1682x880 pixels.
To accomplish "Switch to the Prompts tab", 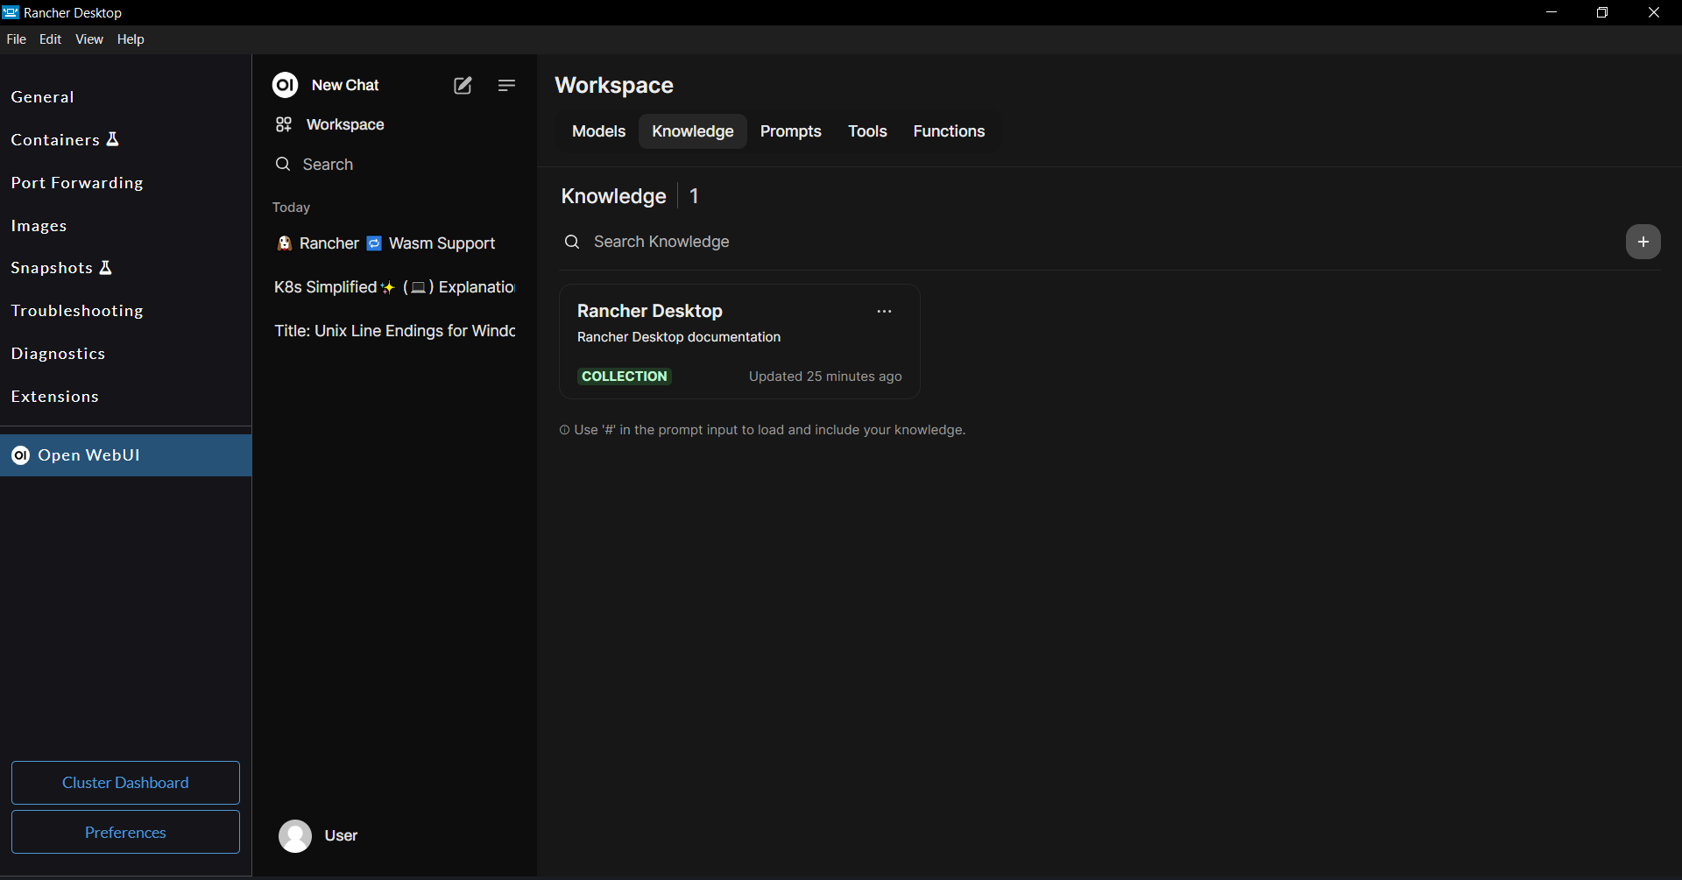I will (x=790, y=131).
